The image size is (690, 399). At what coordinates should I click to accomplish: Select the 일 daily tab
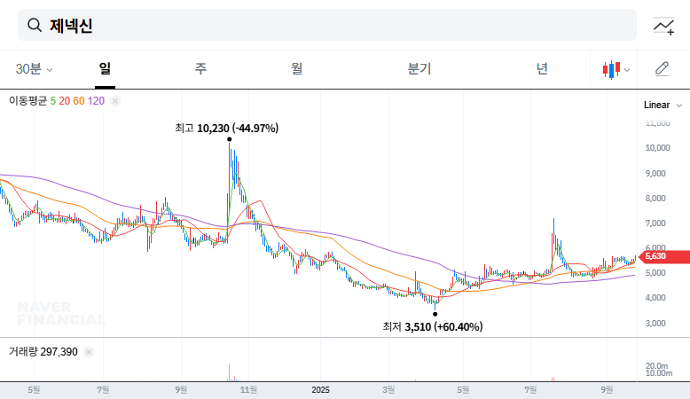[105, 69]
